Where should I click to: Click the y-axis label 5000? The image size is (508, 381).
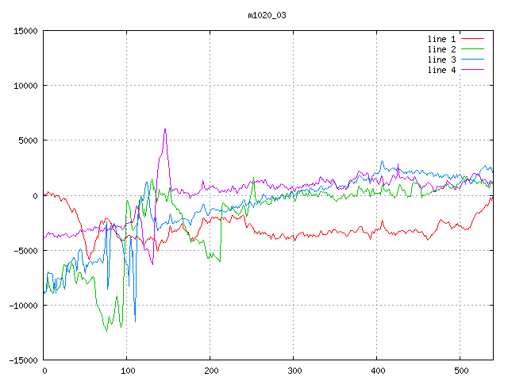[28, 140]
